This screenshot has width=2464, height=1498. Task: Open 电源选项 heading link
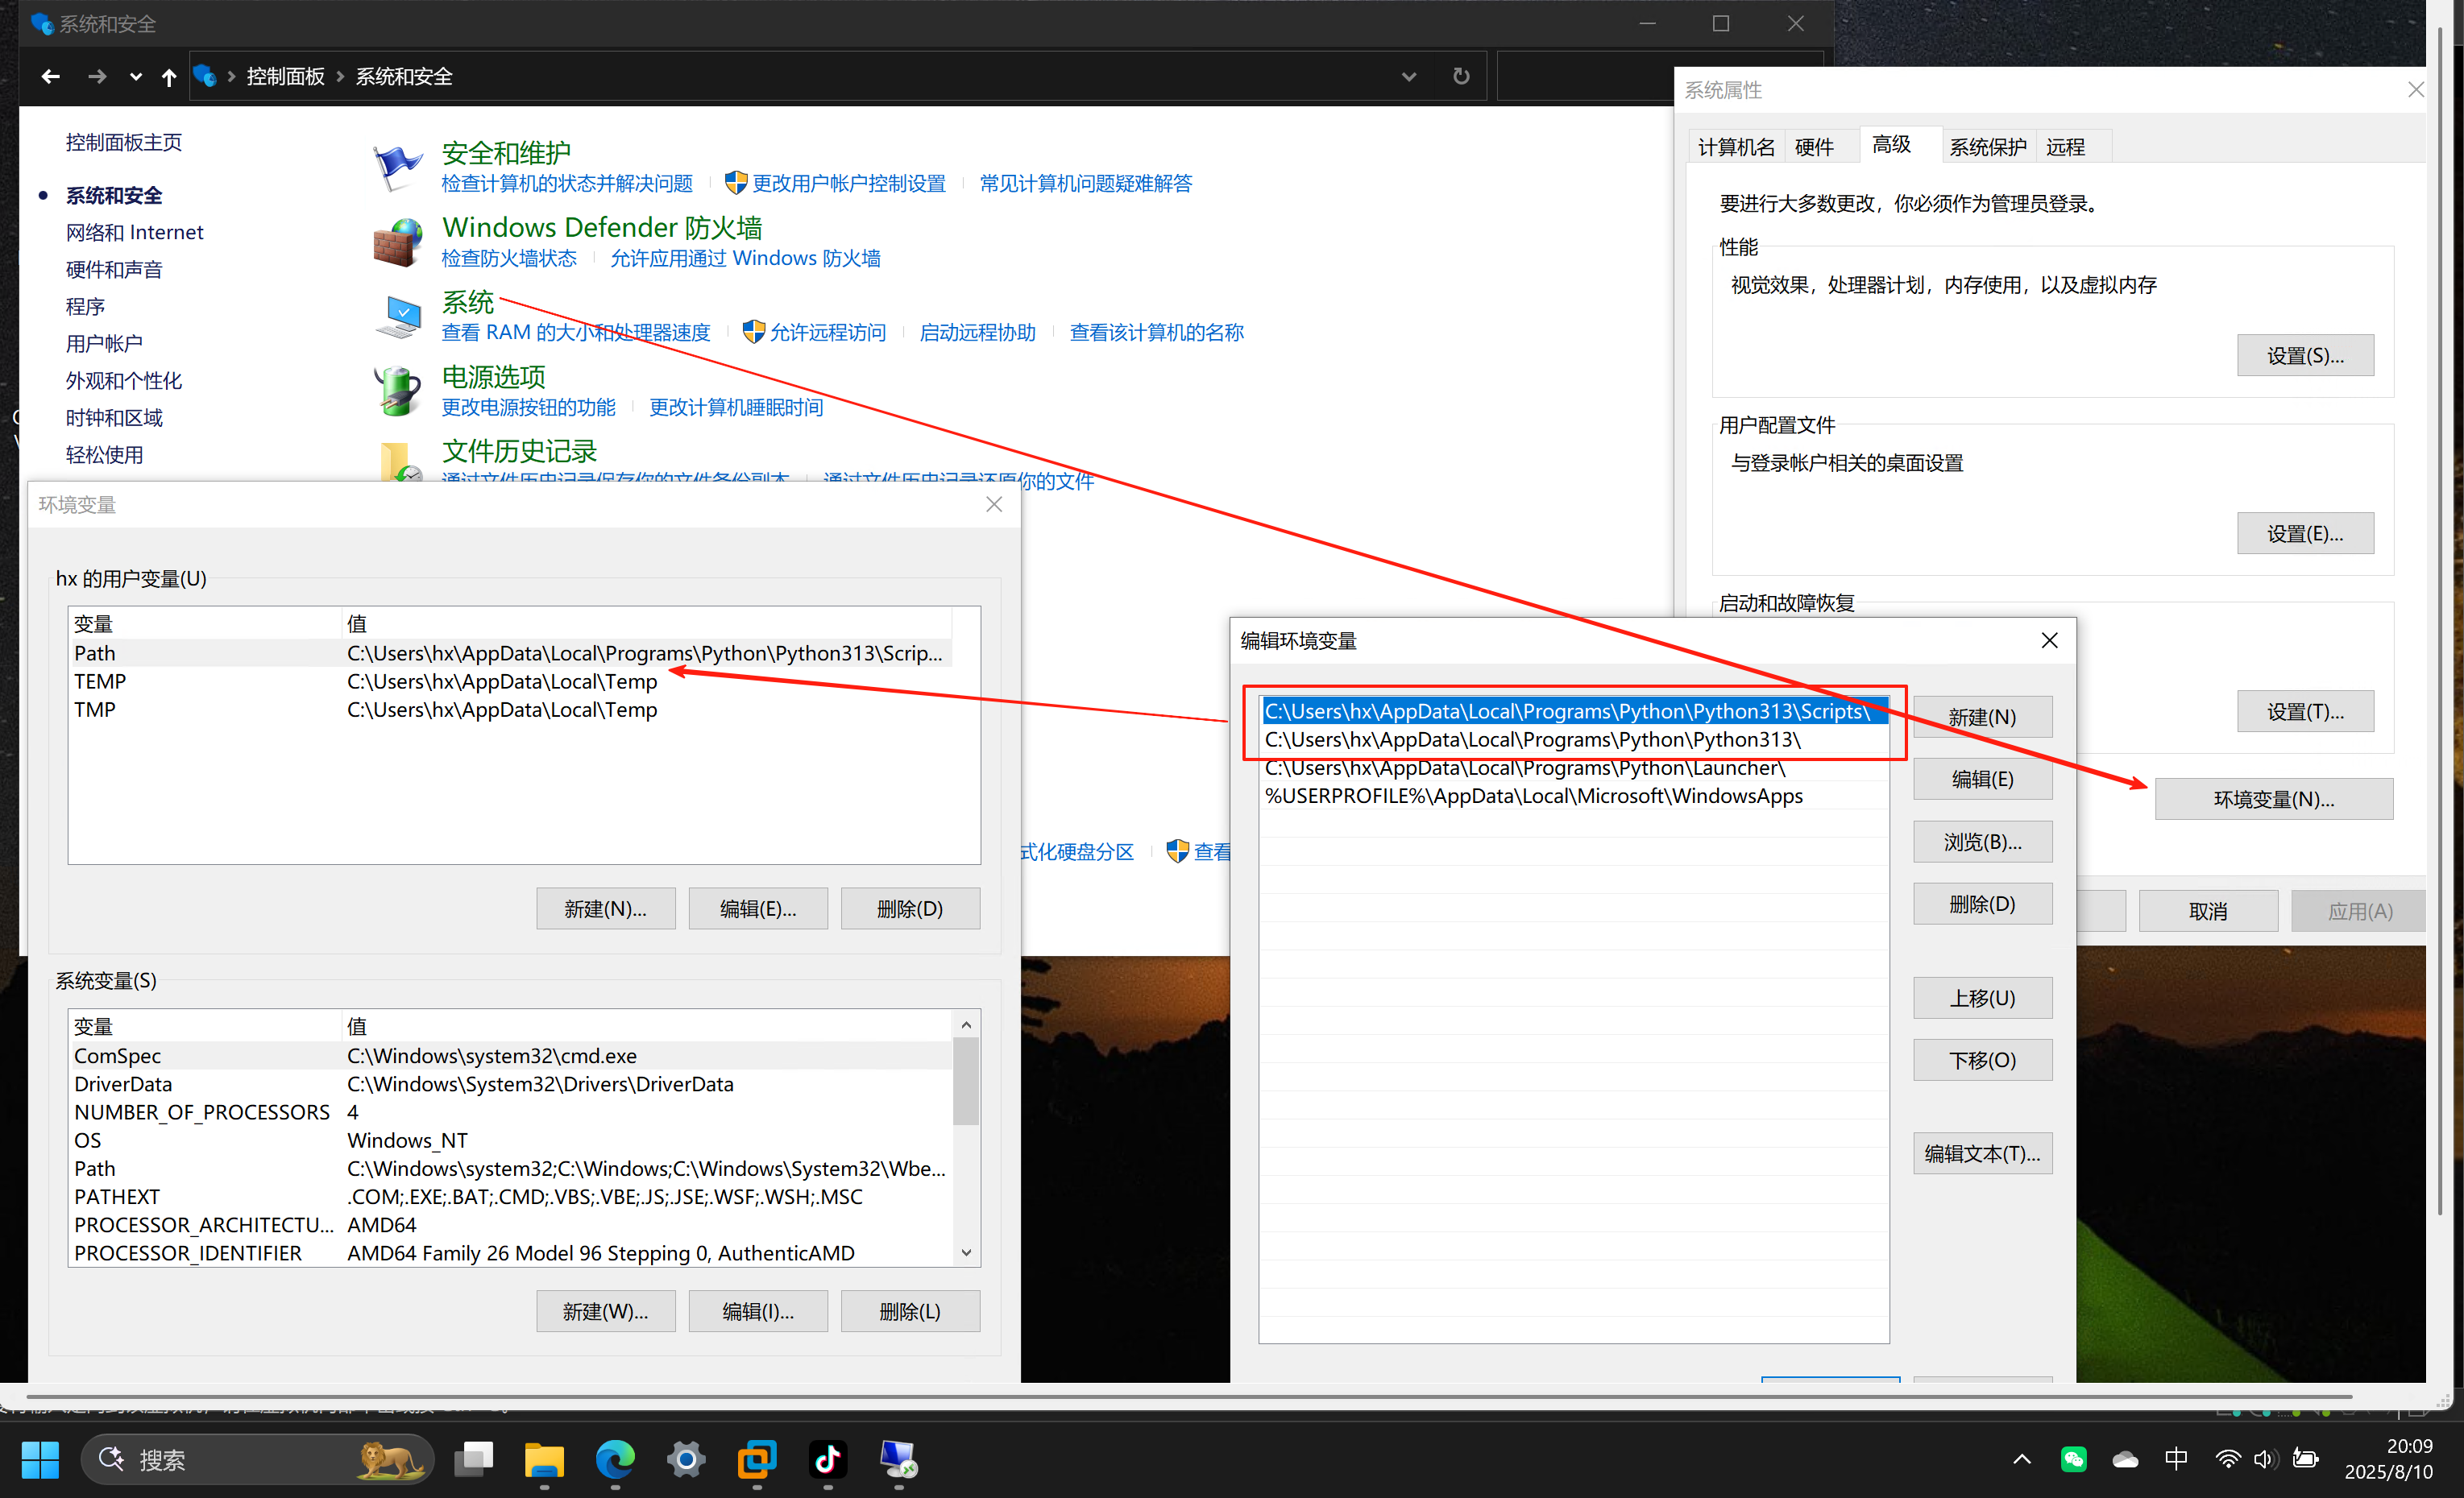tap(494, 377)
